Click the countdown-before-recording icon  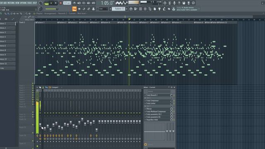84,3
